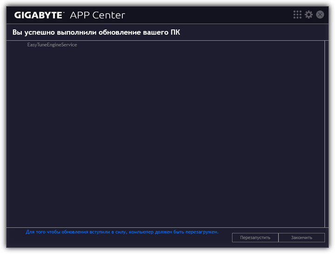Open the apps grid icon
The image size is (335, 254).
pos(297,15)
